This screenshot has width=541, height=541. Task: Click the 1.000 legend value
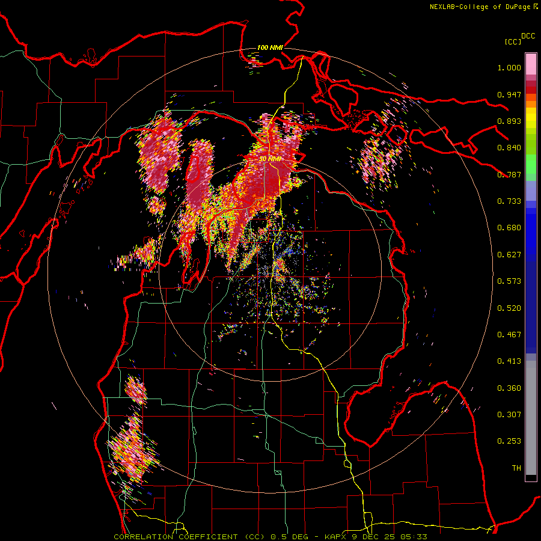click(509, 67)
